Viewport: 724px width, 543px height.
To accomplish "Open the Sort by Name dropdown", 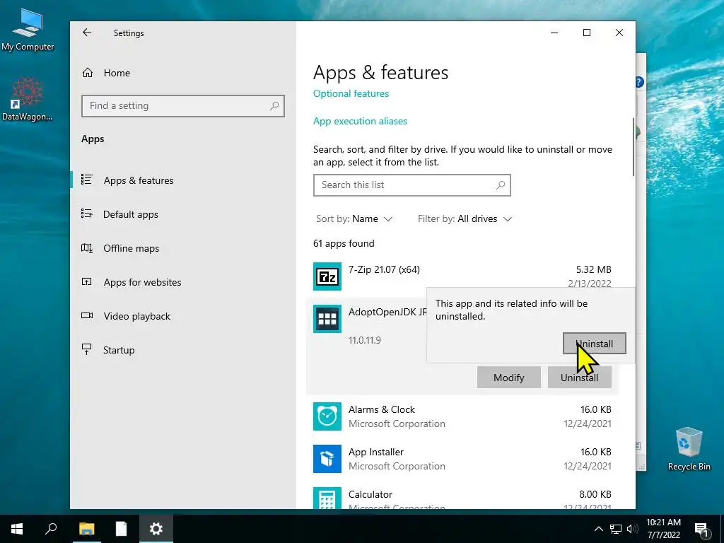I will [354, 219].
